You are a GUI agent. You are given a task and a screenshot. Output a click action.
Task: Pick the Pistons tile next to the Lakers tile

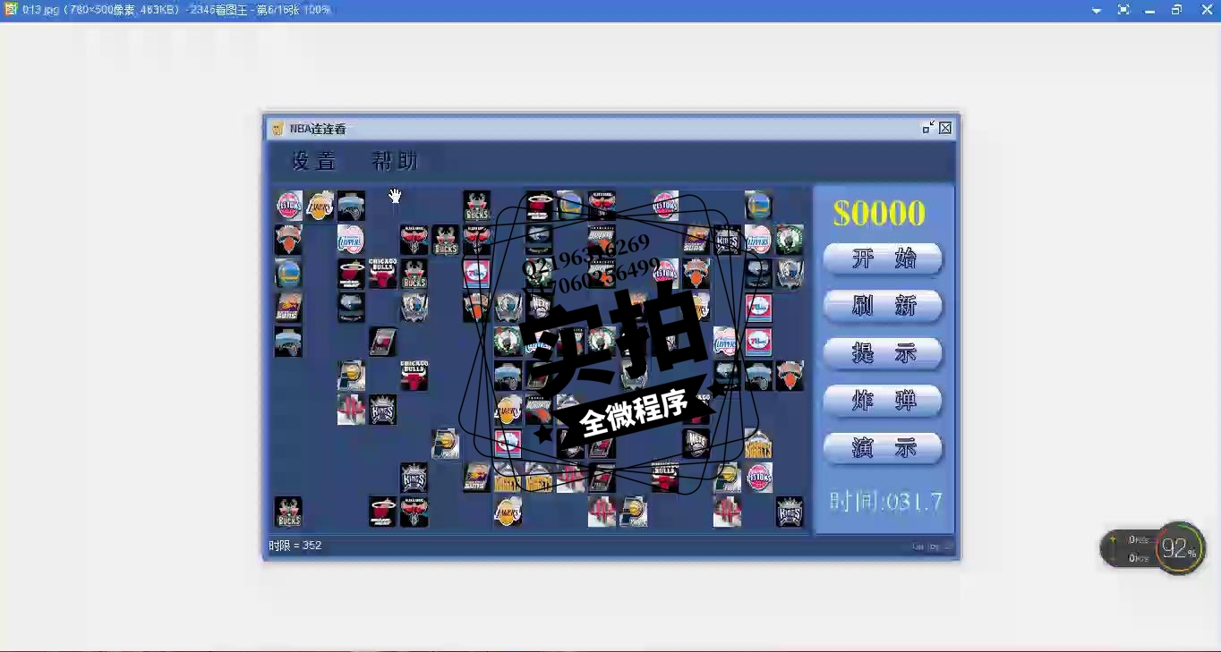click(289, 206)
